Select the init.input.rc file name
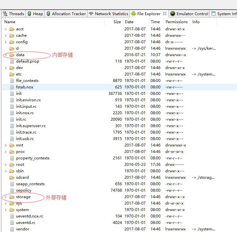This screenshot has width=237, height=232. click(x=26, y=106)
